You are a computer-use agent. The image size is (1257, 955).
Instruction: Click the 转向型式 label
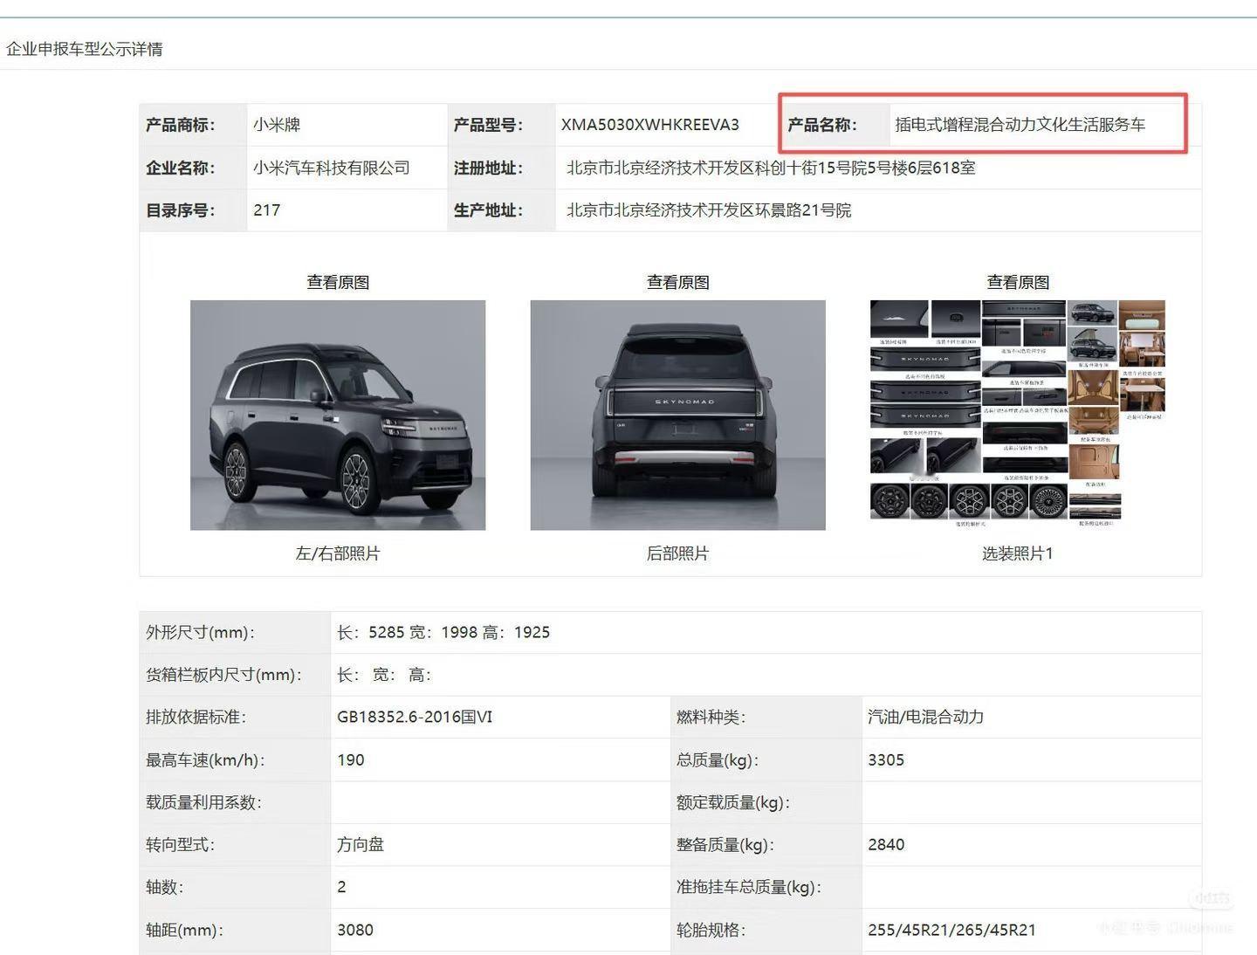coord(180,844)
